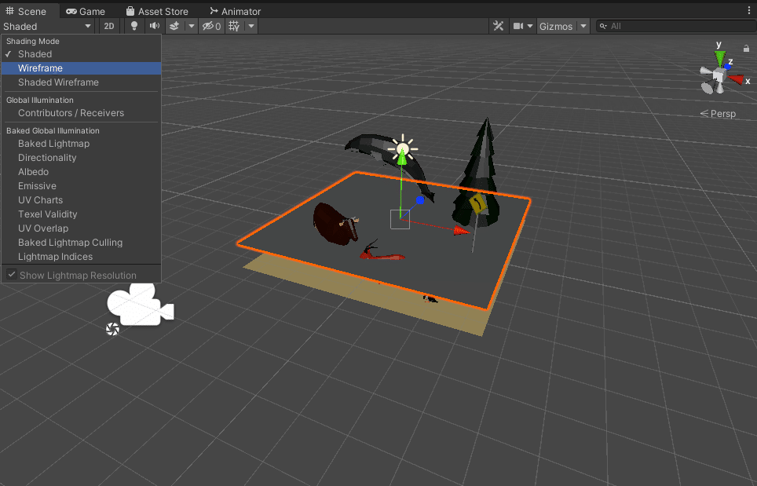
Task: Open the component editor tools wrench icon
Action: pyautogui.click(x=498, y=26)
